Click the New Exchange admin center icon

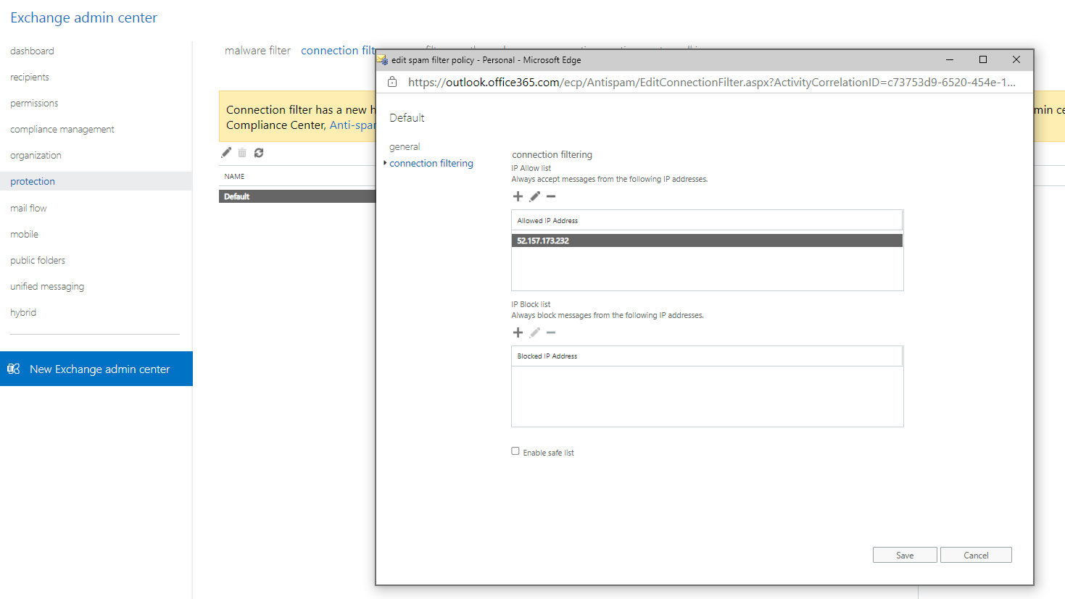point(13,369)
